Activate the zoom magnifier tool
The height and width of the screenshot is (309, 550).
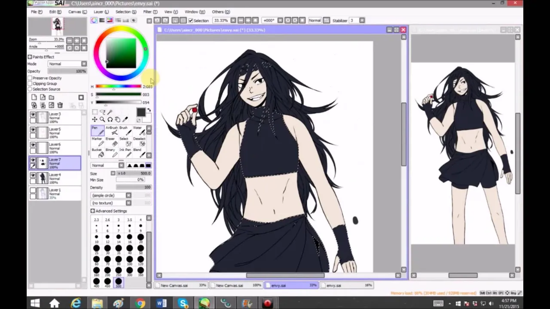(x=102, y=119)
